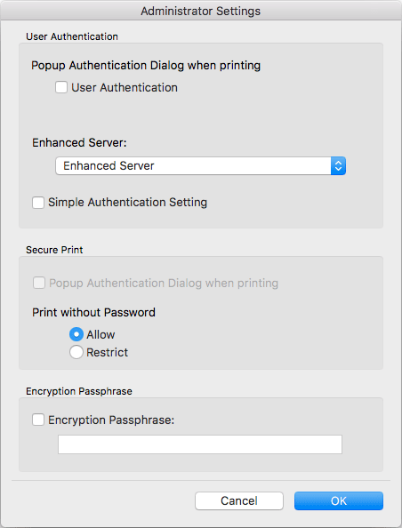Image resolution: width=402 pixels, height=528 pixels.
Task: Focus the Encryption Passphrase text field
Action: 200,444
